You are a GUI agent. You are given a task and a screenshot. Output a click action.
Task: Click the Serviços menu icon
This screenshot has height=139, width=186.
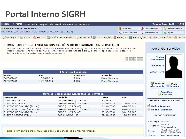click(115, 38)
